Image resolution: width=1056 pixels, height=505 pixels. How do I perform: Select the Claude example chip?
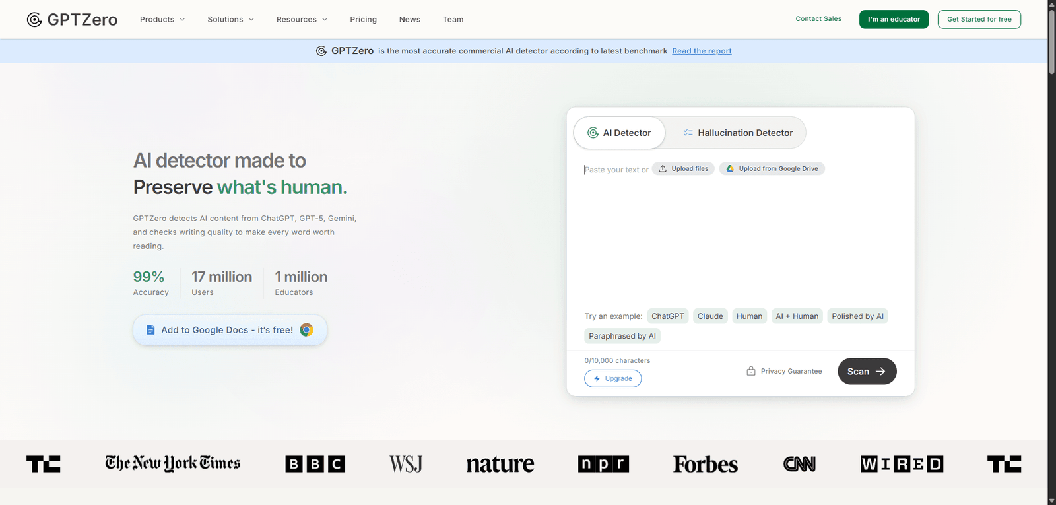710,316
